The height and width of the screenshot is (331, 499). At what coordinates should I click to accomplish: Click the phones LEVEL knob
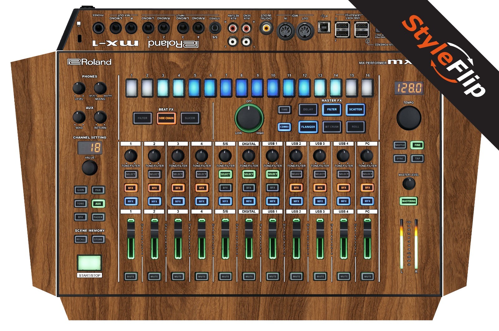79,88
